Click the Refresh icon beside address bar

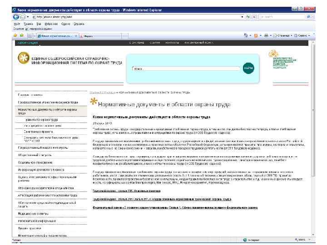[248, 17]
